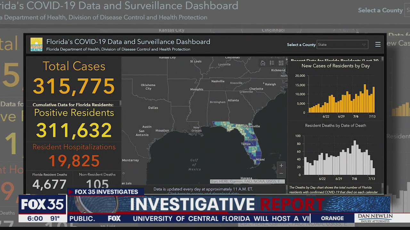Click the Resident Hospitalizations 19,825 figure
410x230 pixels.
pyautogui.click(x=74, y=161)
